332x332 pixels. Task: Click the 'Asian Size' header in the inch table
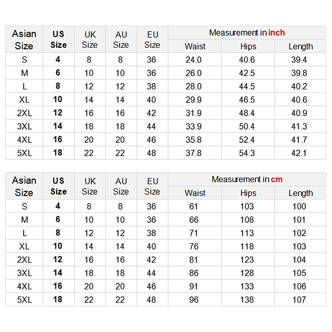pos(24,39)
